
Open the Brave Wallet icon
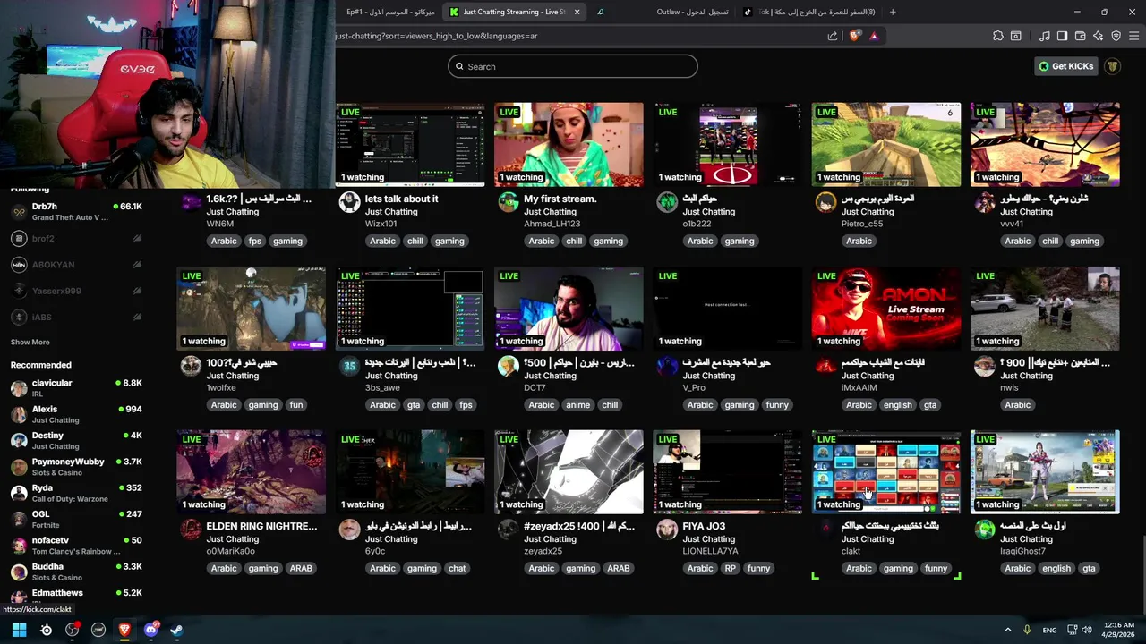tap(1080, 36)
